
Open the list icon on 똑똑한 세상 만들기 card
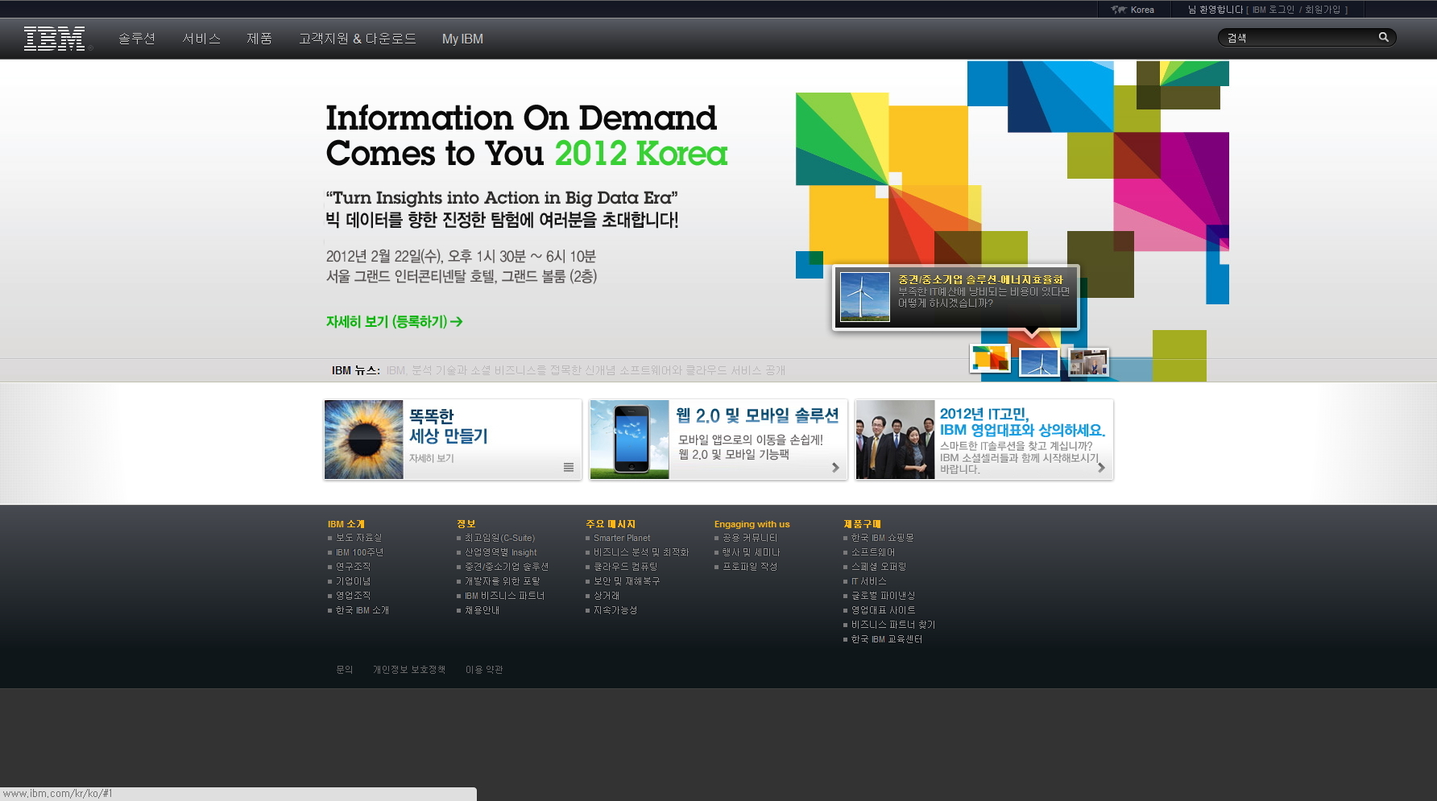[569, 468]
